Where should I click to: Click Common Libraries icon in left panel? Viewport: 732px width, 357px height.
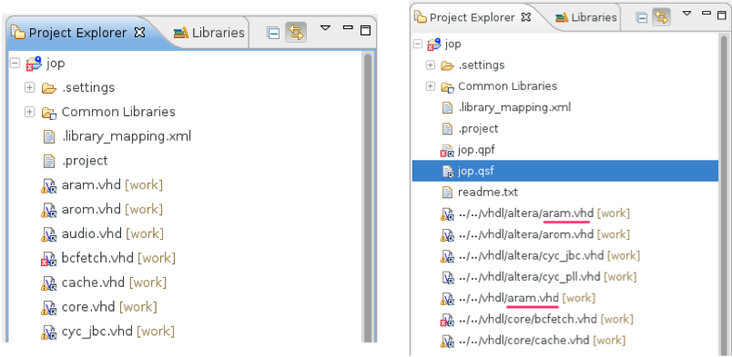coord(49,113)
